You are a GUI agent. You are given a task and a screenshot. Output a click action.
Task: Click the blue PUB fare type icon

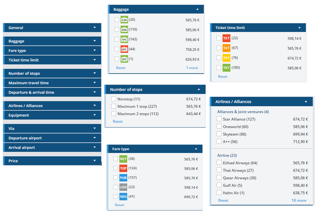pyautogui.click(x=123, y=178)
